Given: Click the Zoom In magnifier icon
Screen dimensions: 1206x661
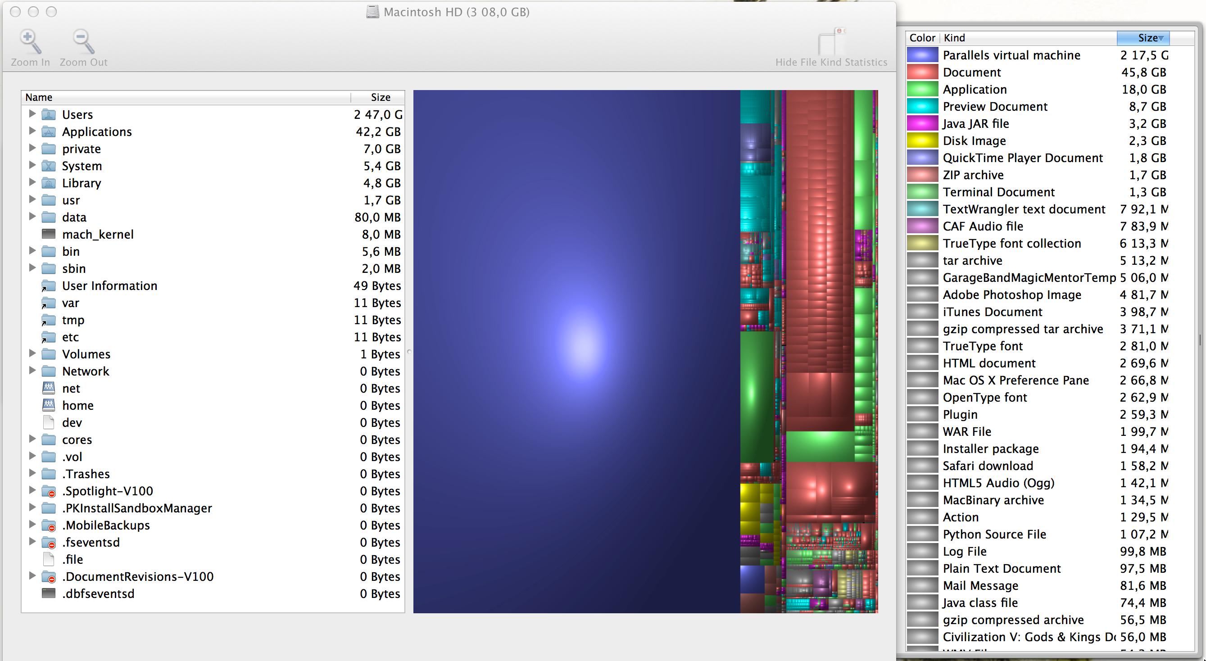Looking at the screenshot, I should click(30, 42).
